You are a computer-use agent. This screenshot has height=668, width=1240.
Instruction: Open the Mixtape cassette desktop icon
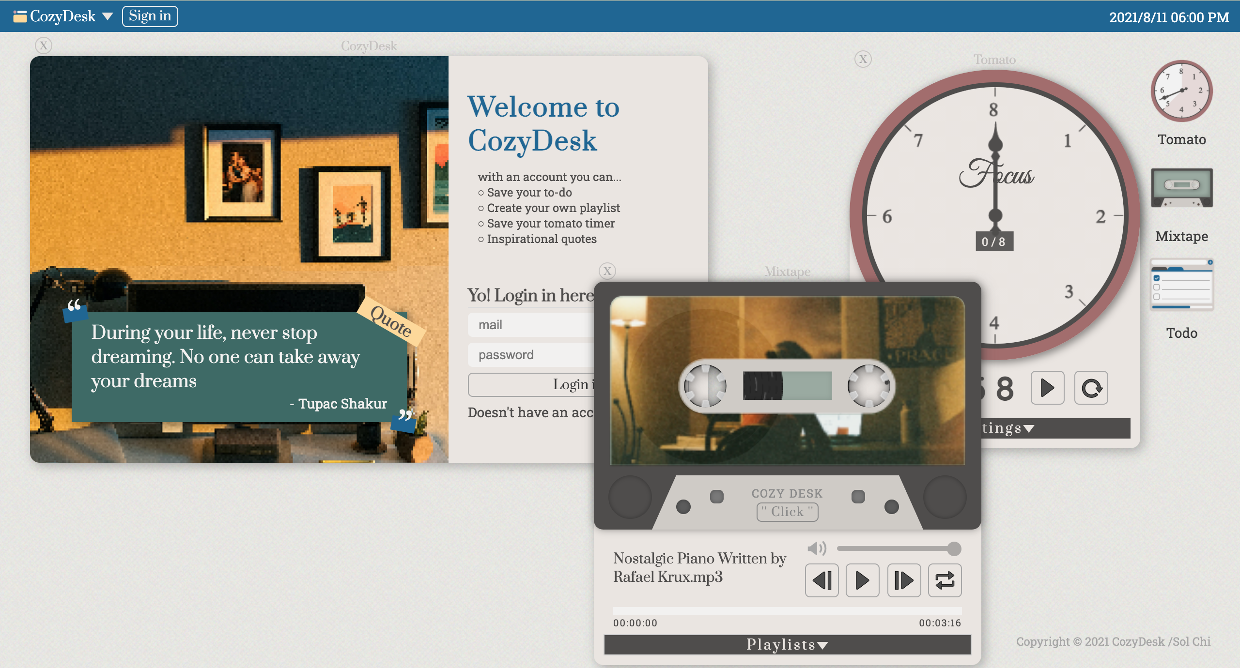(x=1181, y=188)
